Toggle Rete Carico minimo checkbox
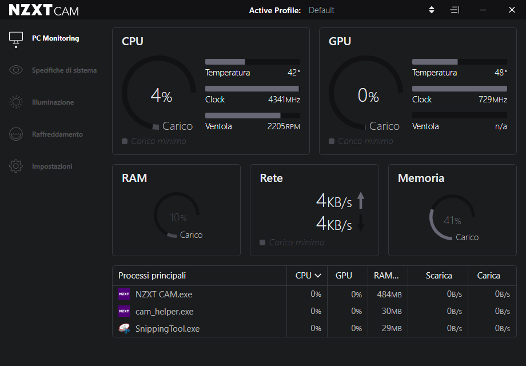Image resolution: width=526 pixels, height=366 pixels. (x=262, y=242)
